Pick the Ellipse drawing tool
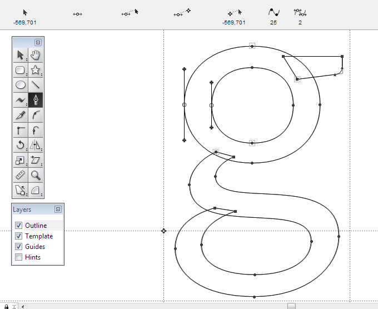Screen dimensions: 378x309 21,85
